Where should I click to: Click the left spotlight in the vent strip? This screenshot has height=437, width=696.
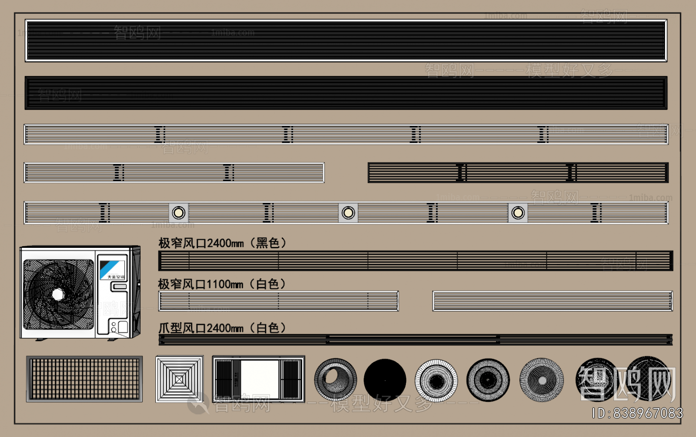click(178, 213)
